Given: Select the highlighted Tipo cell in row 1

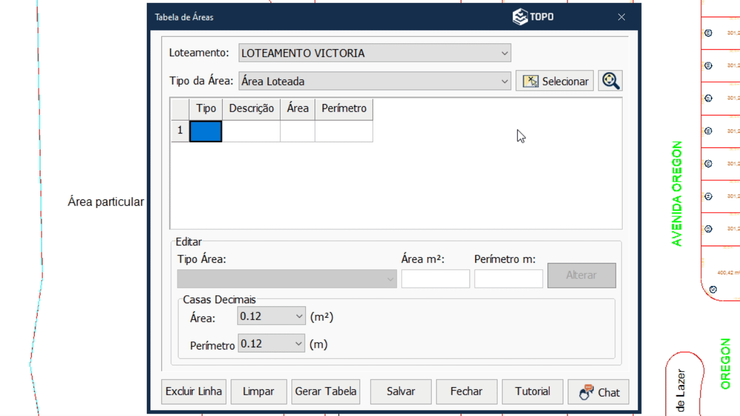Looking at the screenshot, I should [x=206, y=131].
